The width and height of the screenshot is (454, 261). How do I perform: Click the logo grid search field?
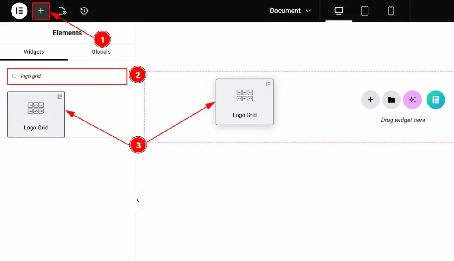coord(67,76)
